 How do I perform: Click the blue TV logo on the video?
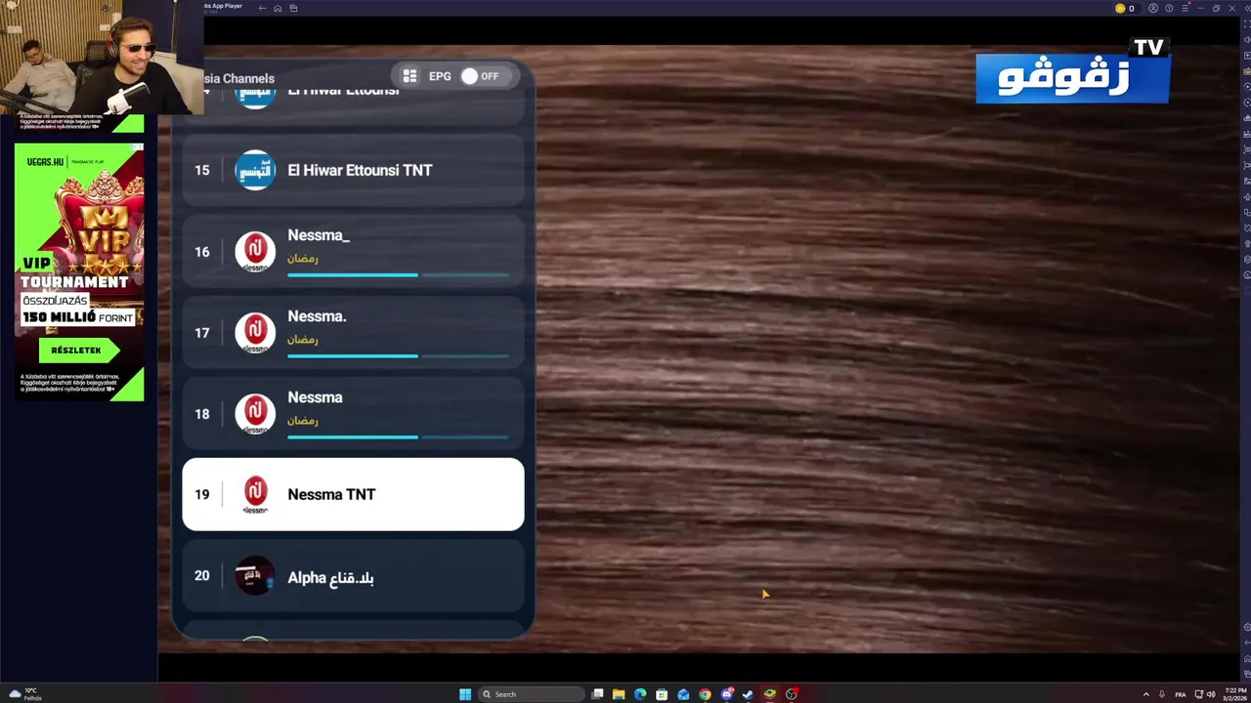[x=1073, y=72]
